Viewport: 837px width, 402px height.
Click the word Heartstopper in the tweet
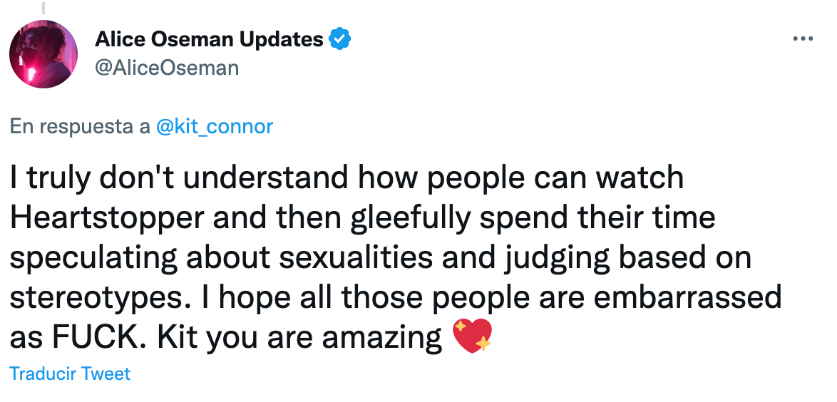pos(106,217)
